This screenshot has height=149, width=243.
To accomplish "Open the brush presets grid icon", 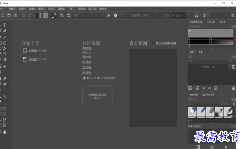I will (x=69, y=15).
